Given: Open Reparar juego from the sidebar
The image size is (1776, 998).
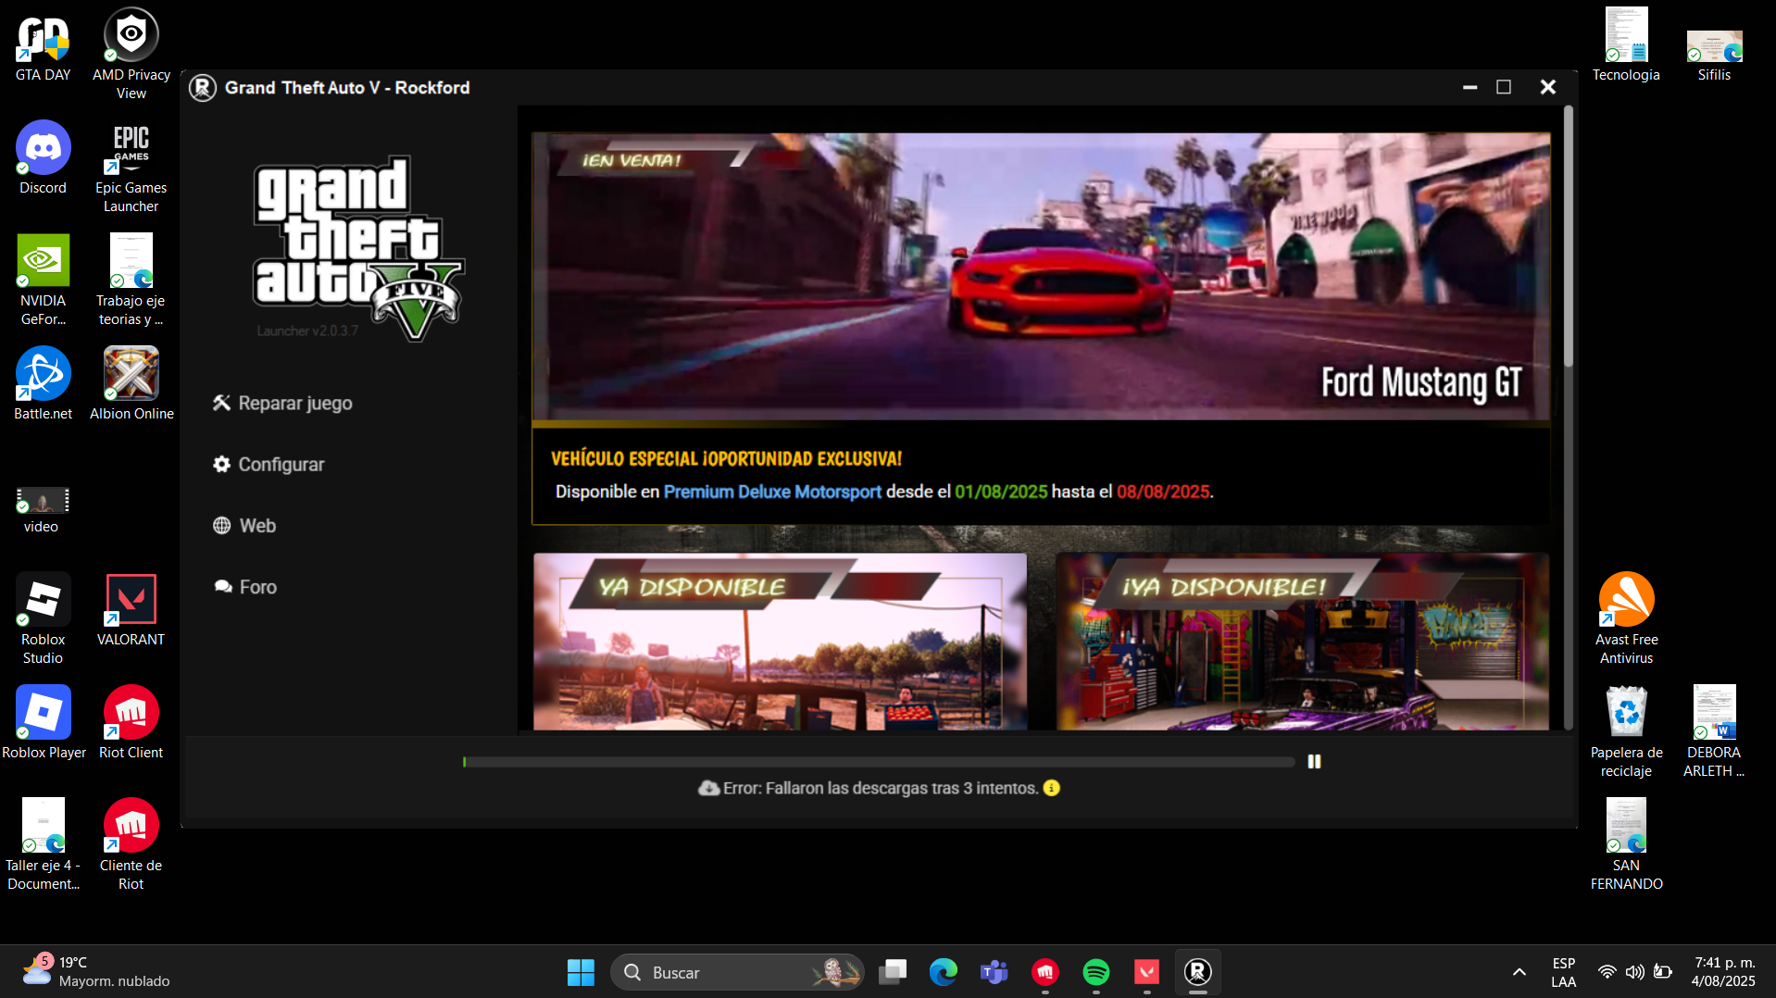Looking at the screenshot, I should (x=282, y=403).
